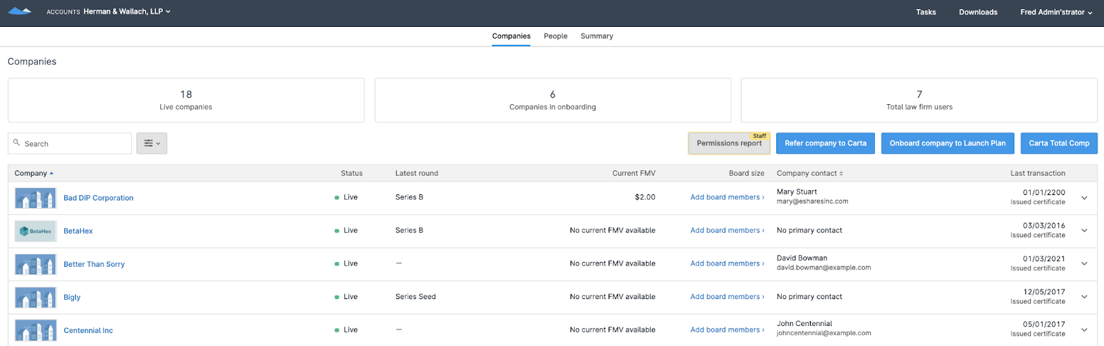Switch to the People tab
The image size is (1104, 346).
(555, 36)
